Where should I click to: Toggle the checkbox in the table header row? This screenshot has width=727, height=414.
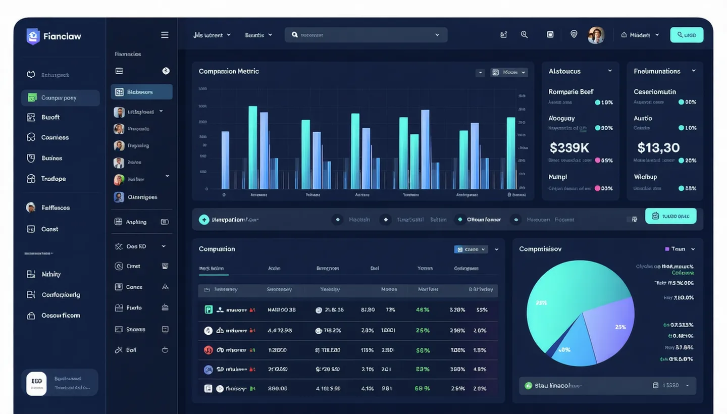coord(207,290)
